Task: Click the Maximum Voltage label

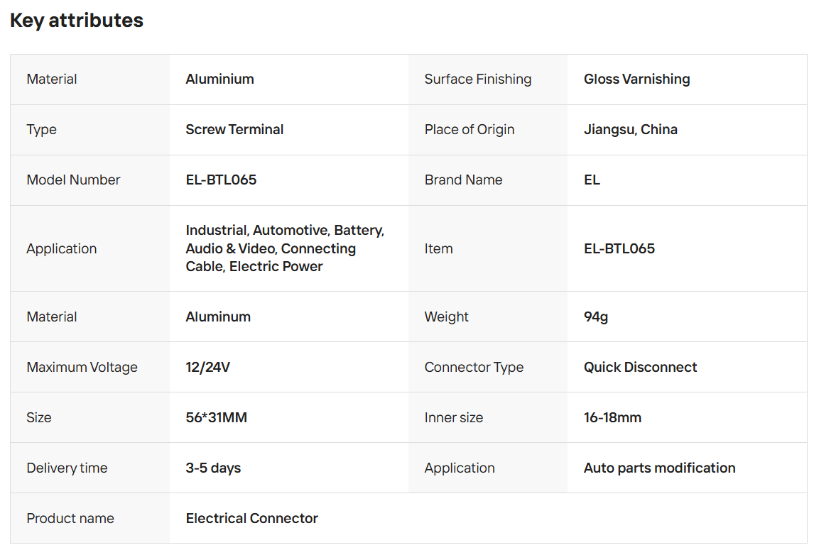Action: coord(82,368)
